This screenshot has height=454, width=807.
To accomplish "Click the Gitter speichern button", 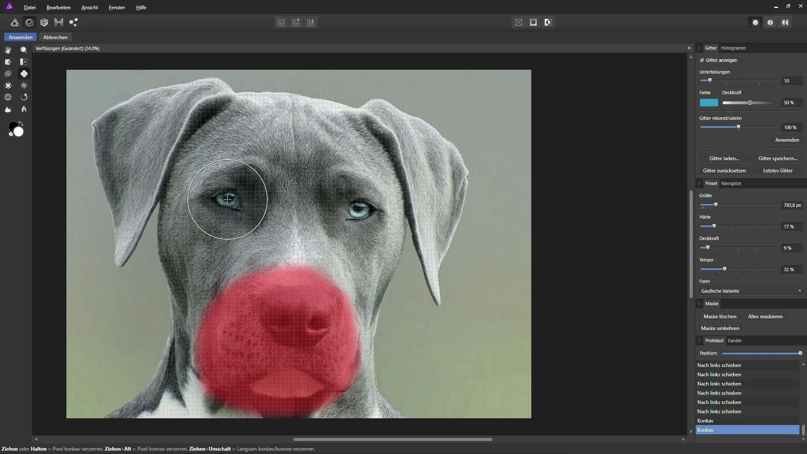I will (x=778, y=158).
